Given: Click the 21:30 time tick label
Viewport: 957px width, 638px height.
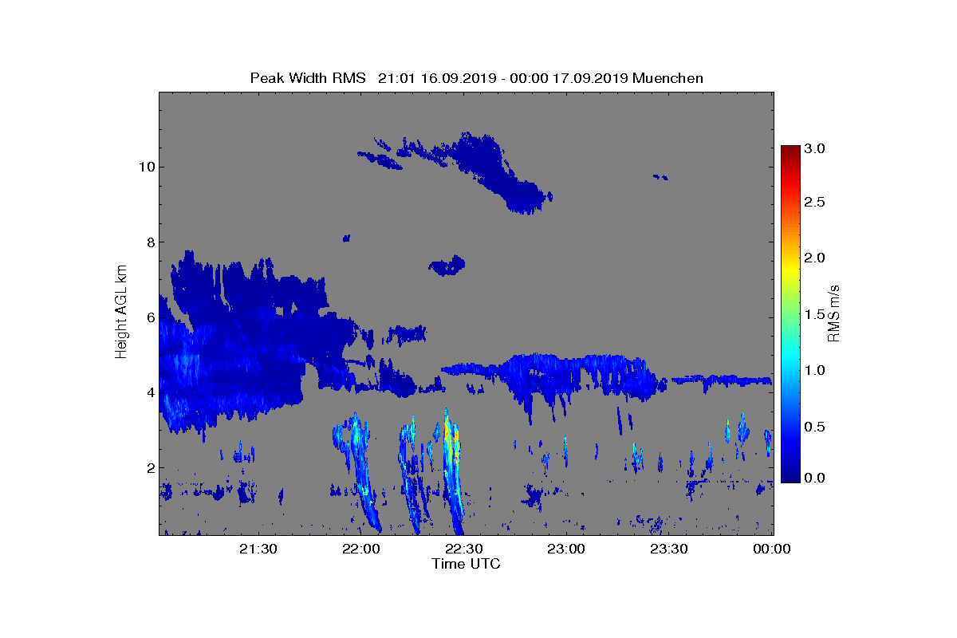Looking at the screenshot, I should [258, 549].
